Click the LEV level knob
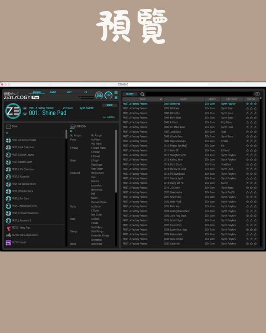Viewport: 266px width, 333px height. (108, 95)
